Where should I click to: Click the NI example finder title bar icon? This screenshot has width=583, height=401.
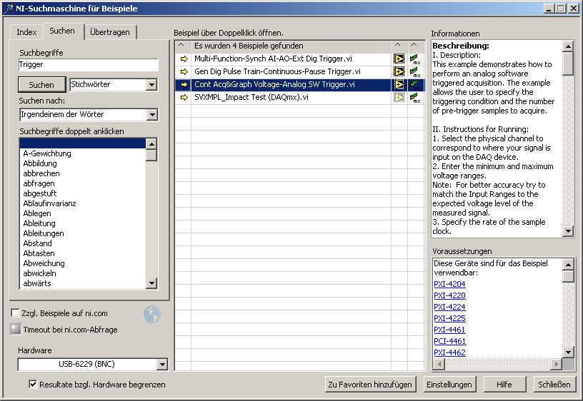tap(8, 9)
